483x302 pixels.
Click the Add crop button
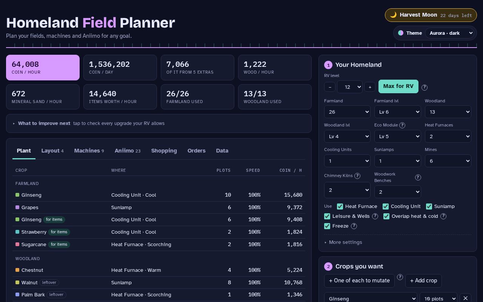423,281
